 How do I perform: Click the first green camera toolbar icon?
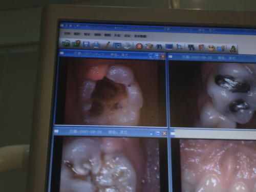(66, 44)
